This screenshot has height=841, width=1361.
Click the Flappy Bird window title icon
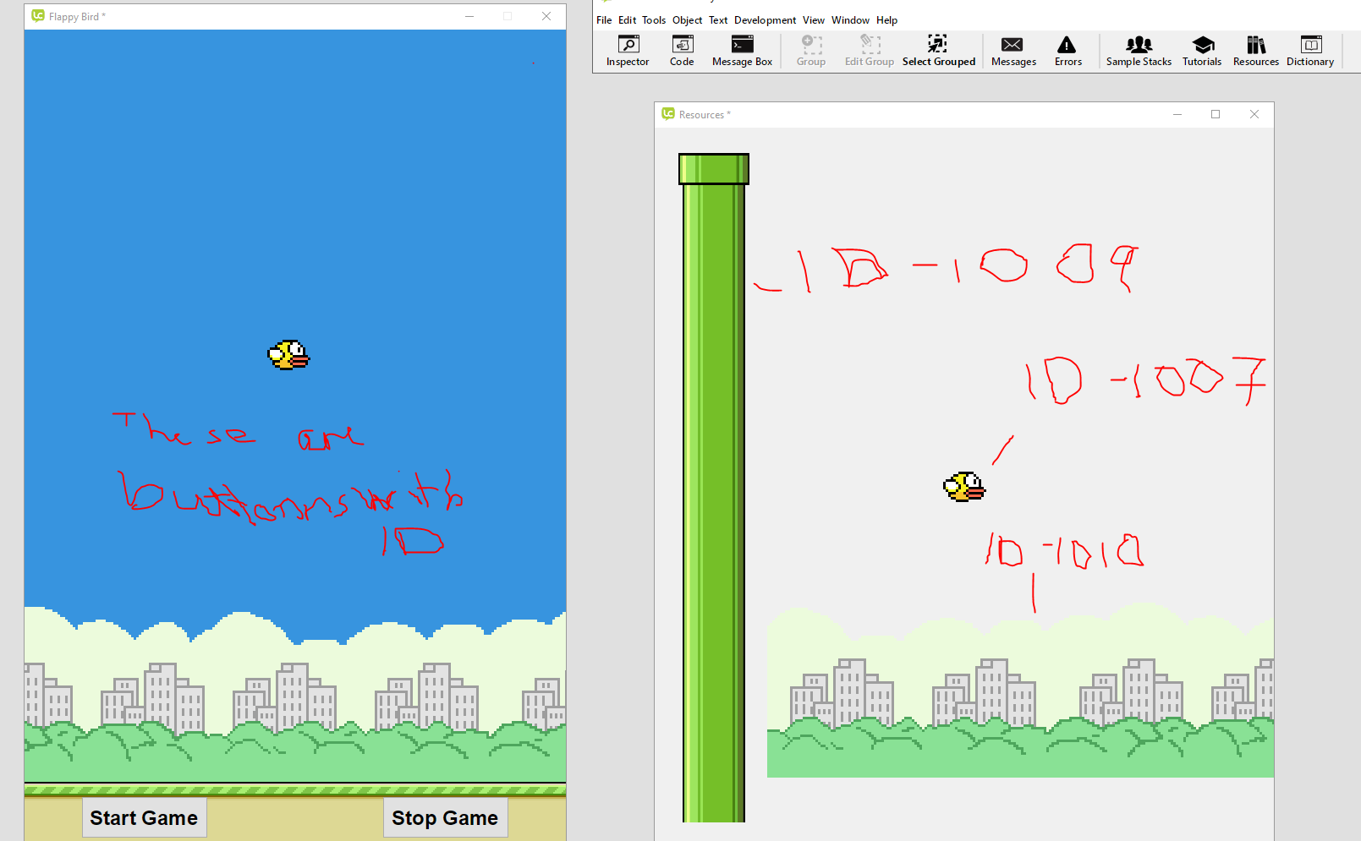[38, 16]
